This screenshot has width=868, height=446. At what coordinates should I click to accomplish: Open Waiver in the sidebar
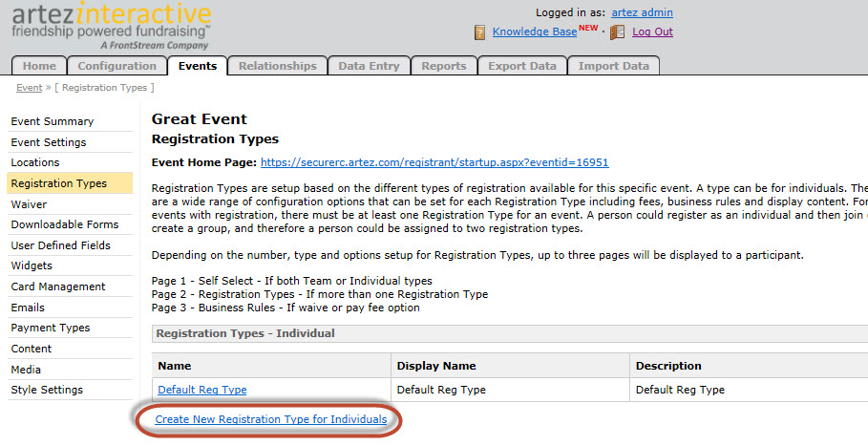70,204
